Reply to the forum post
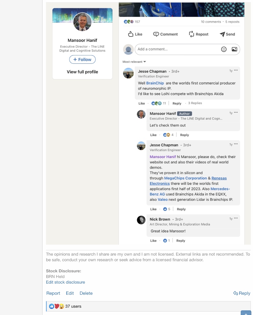This screenshot has height=315, width=253. tap(242, 293)
